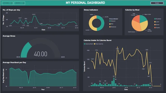Select Snacks legend item in Calories by Meal

click(157, 28)
